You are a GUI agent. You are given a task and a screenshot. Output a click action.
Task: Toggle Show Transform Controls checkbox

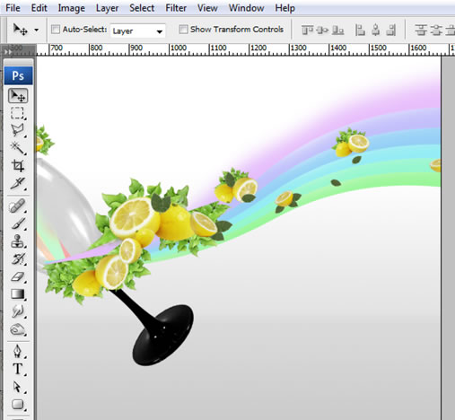click(x=183, y=30)
